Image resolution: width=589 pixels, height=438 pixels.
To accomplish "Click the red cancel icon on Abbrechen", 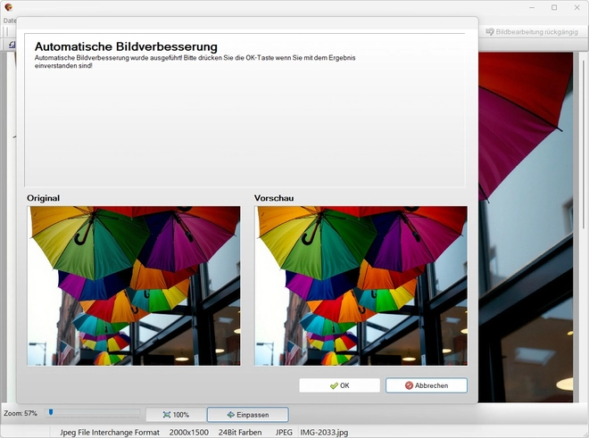I will (409, 385).
